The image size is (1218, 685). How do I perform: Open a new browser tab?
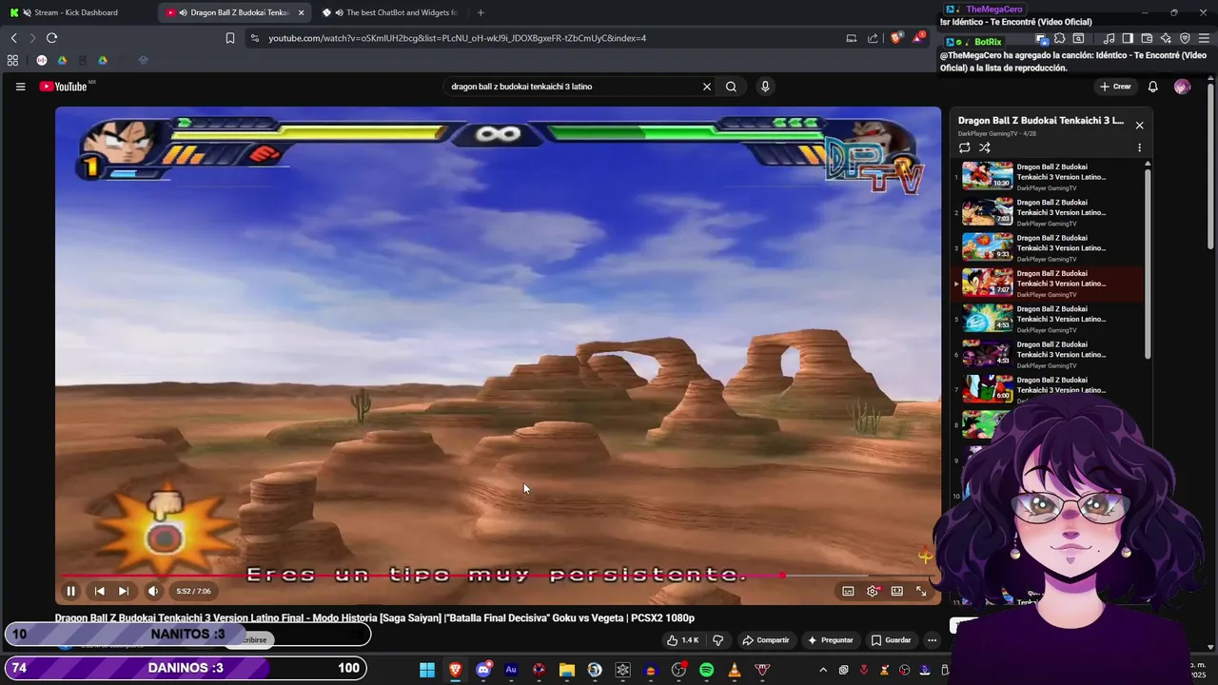[x=481, y=12]
